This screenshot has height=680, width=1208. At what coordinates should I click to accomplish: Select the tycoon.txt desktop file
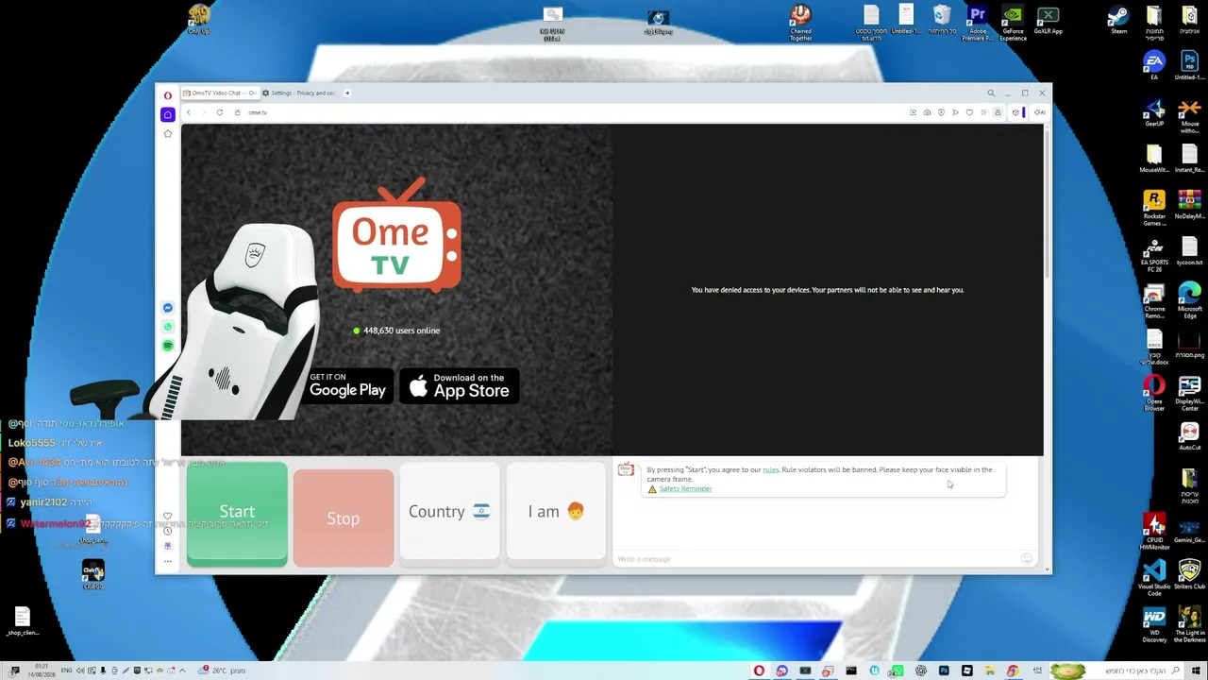(1189, 250)
